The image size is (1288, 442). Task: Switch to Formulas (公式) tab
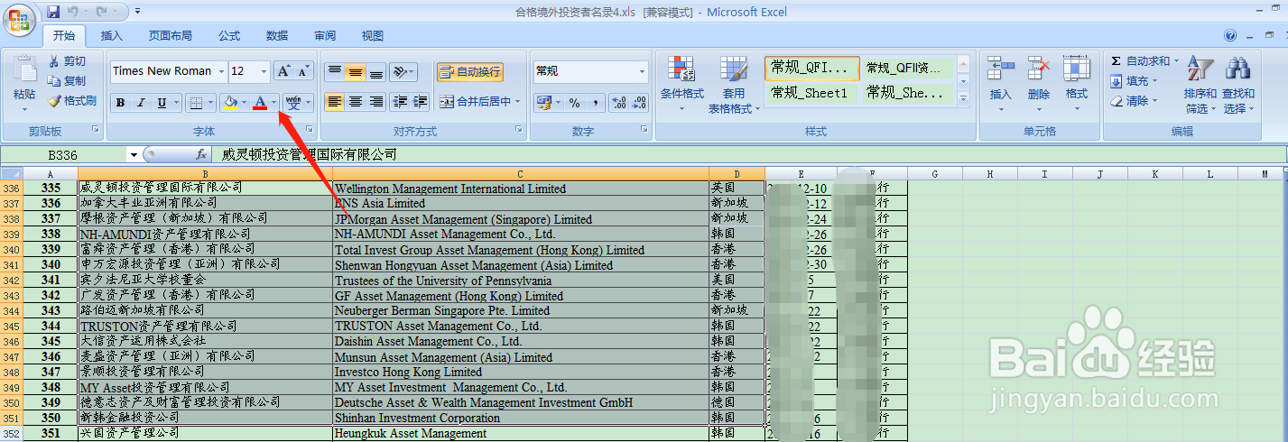[x=229, y=36]
